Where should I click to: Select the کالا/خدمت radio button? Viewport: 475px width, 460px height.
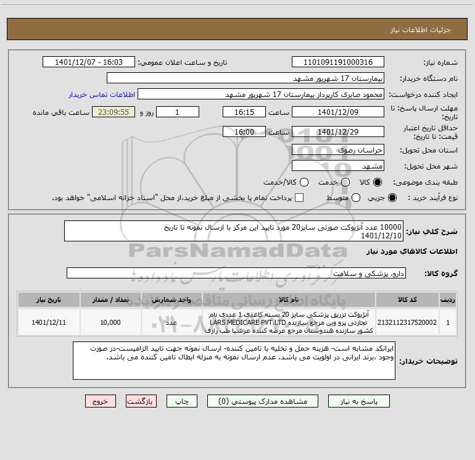point(304,182)
